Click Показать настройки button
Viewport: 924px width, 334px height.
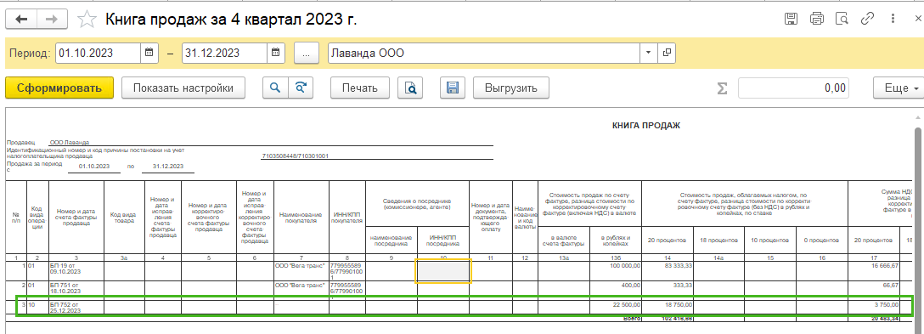point(183,88)
